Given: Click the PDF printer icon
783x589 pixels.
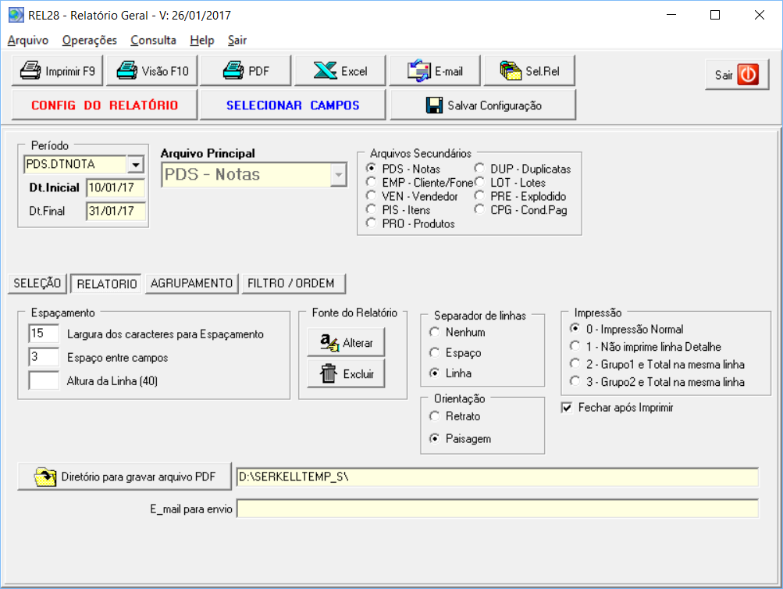Looking at the screenshot, I should (233, 70).
